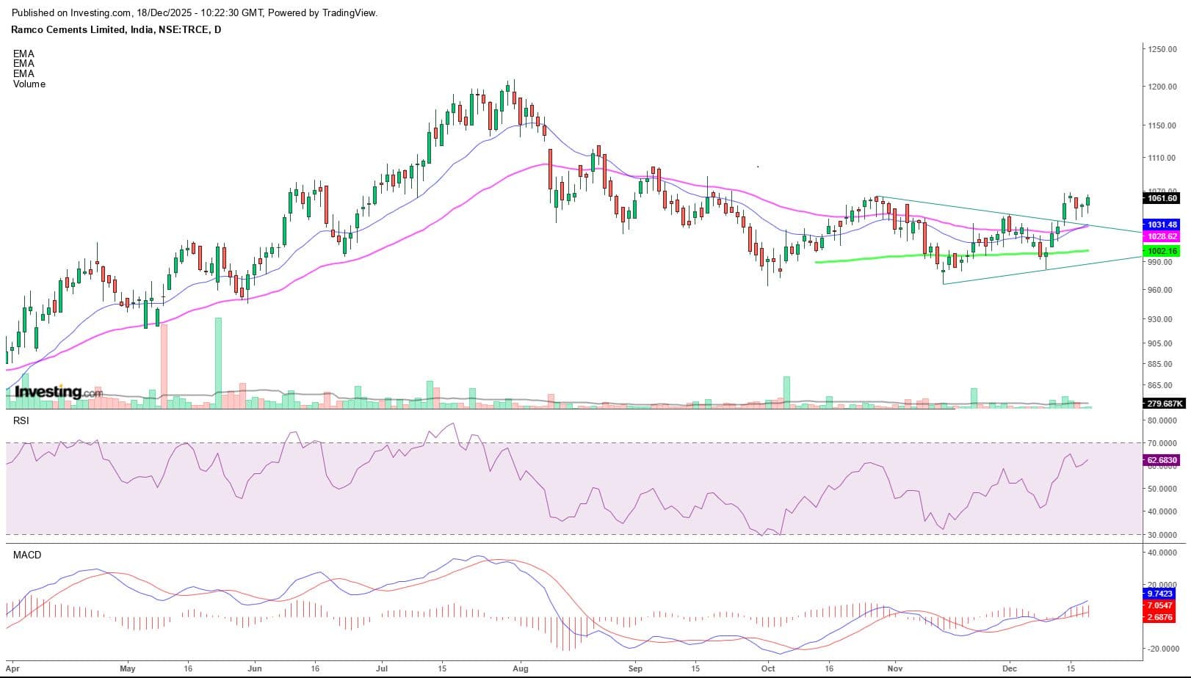The height and width of the screenshot is (678, 1191).
Task: Click the 80.0000 RSI axis label
Action: point(1162,420)
